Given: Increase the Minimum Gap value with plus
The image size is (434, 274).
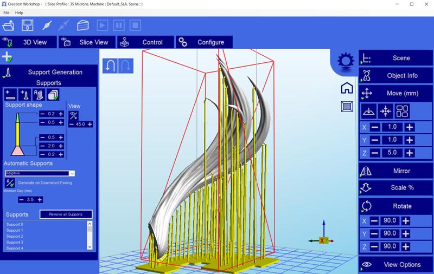Looking at the screenshot, I should click(40, 199).
